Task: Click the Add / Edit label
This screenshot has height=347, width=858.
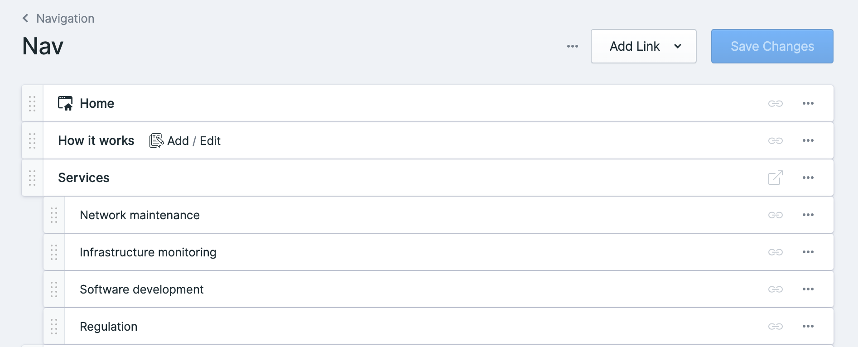Action: click(x=194, y=140)
